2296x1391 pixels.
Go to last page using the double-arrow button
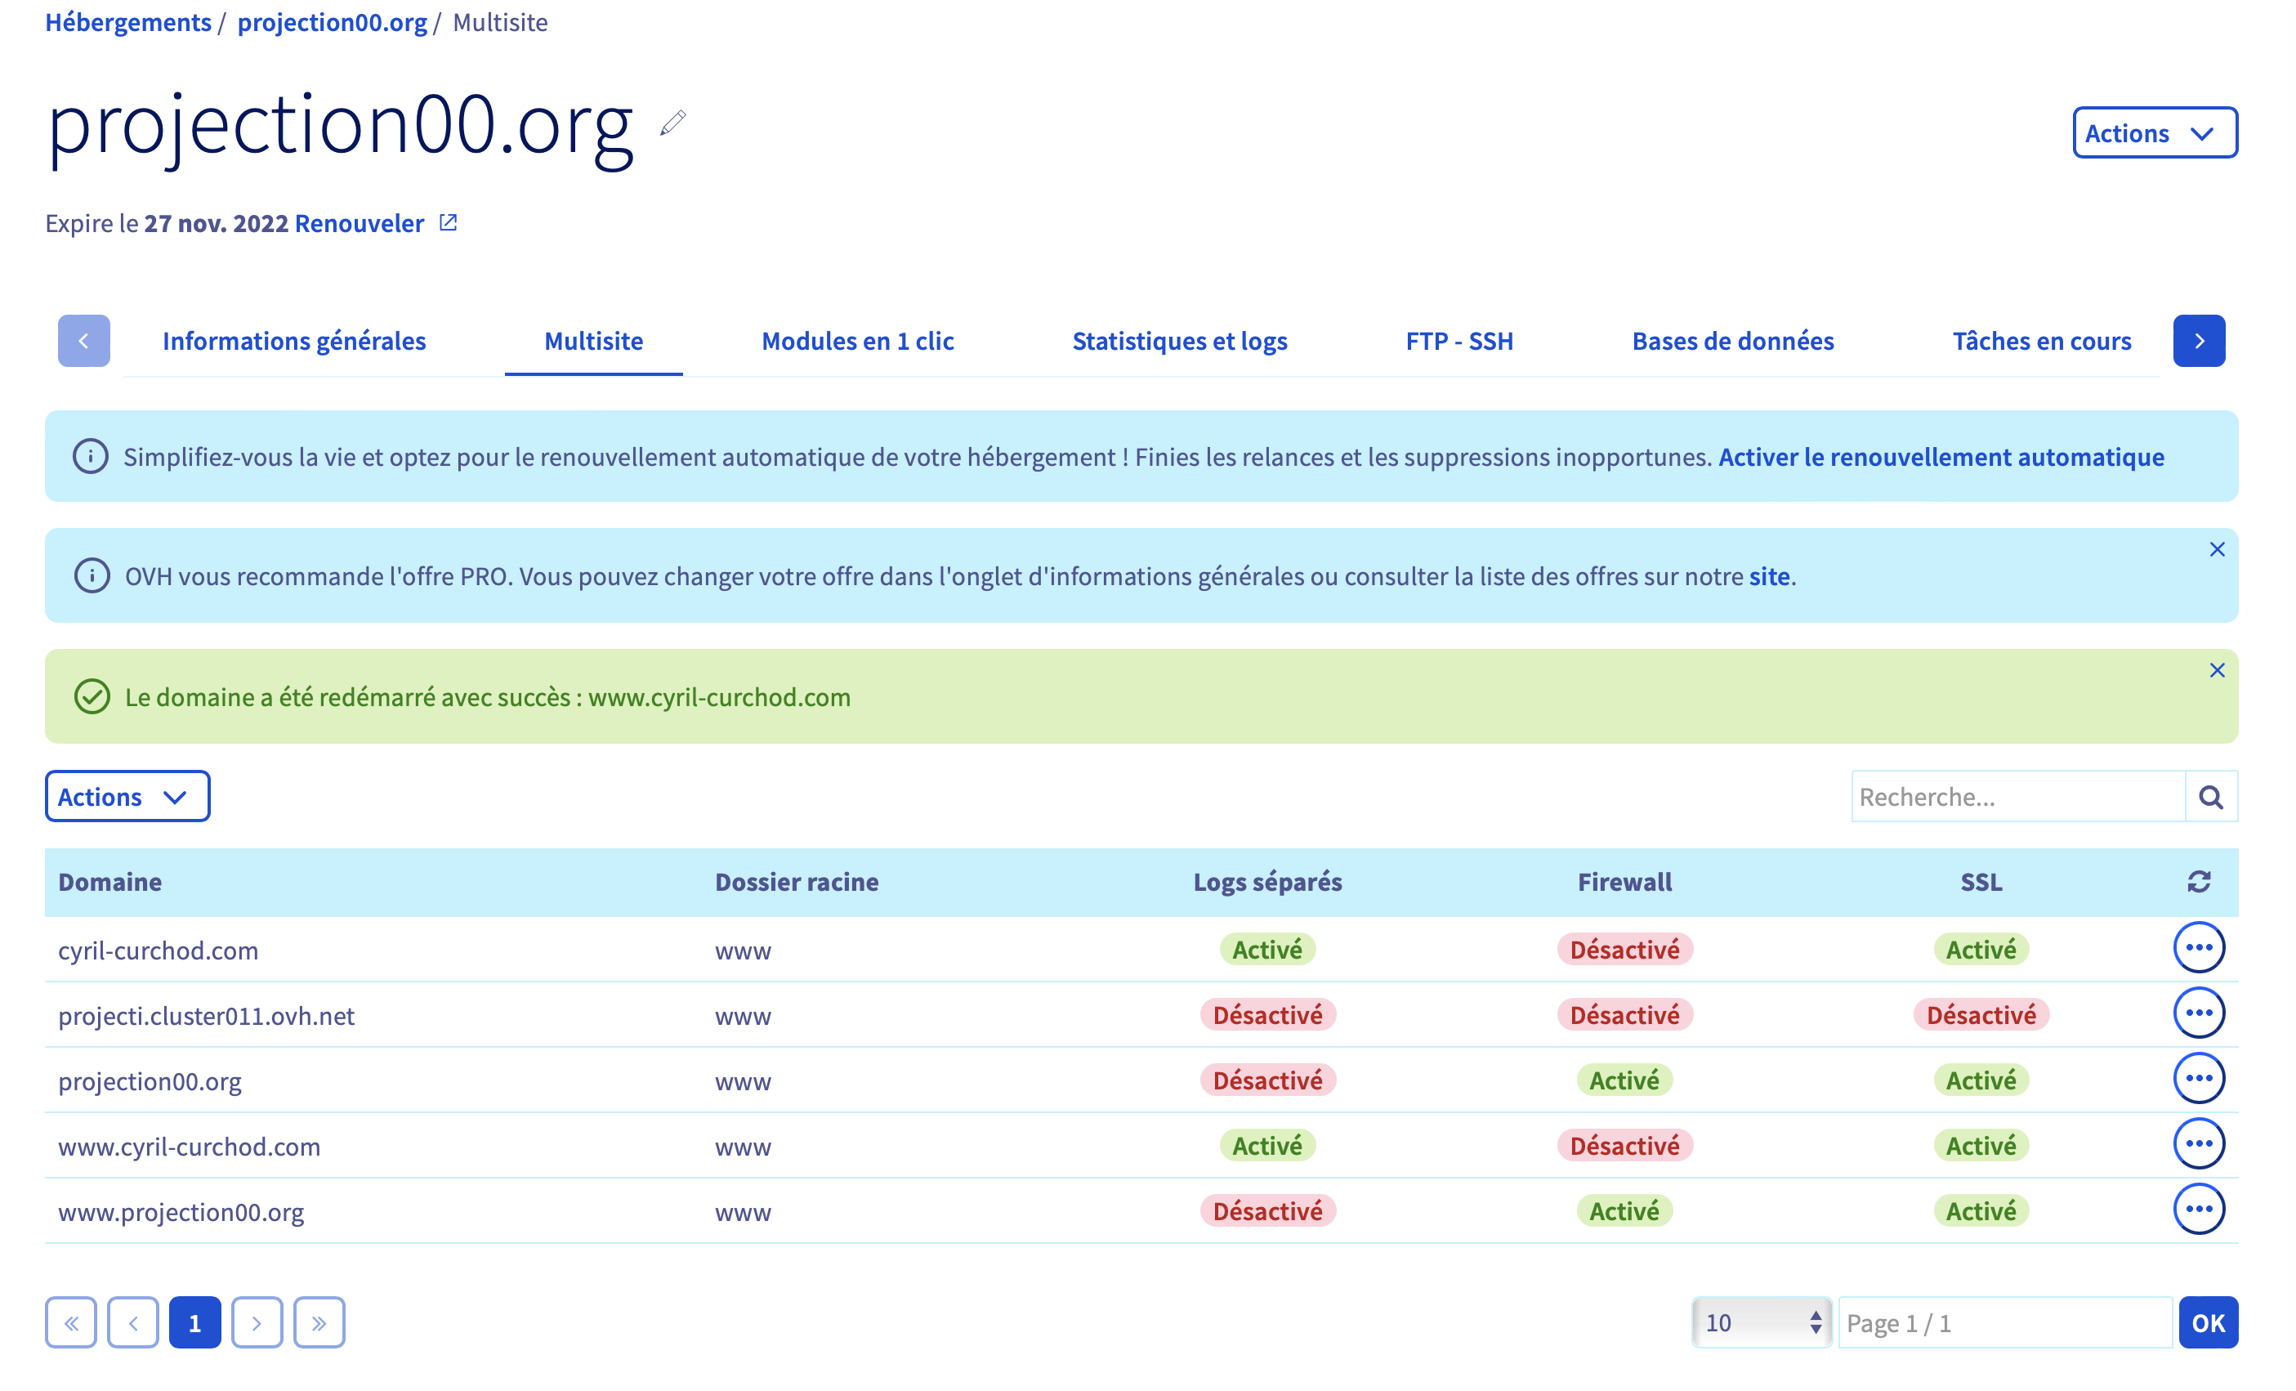319,1323
